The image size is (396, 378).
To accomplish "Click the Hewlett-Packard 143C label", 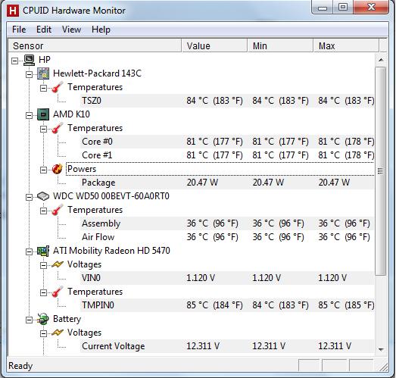I will [97, 73].
